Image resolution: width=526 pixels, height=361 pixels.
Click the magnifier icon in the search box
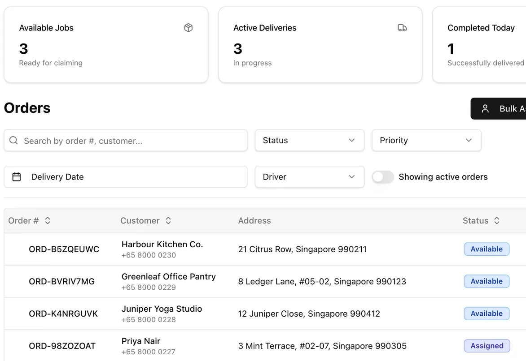tap(13, 140)
